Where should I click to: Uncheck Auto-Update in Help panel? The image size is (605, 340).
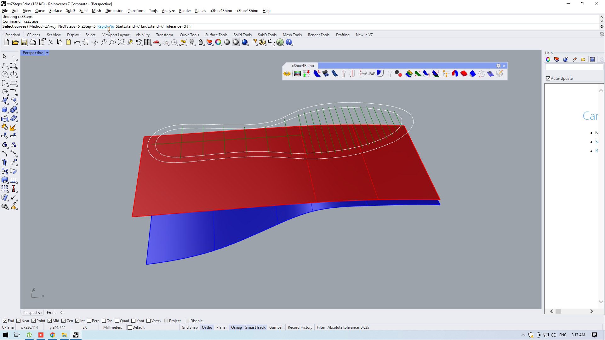click(548, 79)
